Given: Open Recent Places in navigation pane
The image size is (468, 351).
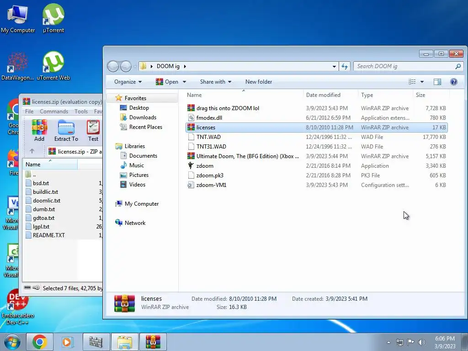Looking at the screenshot, I should tap(146, 127).
